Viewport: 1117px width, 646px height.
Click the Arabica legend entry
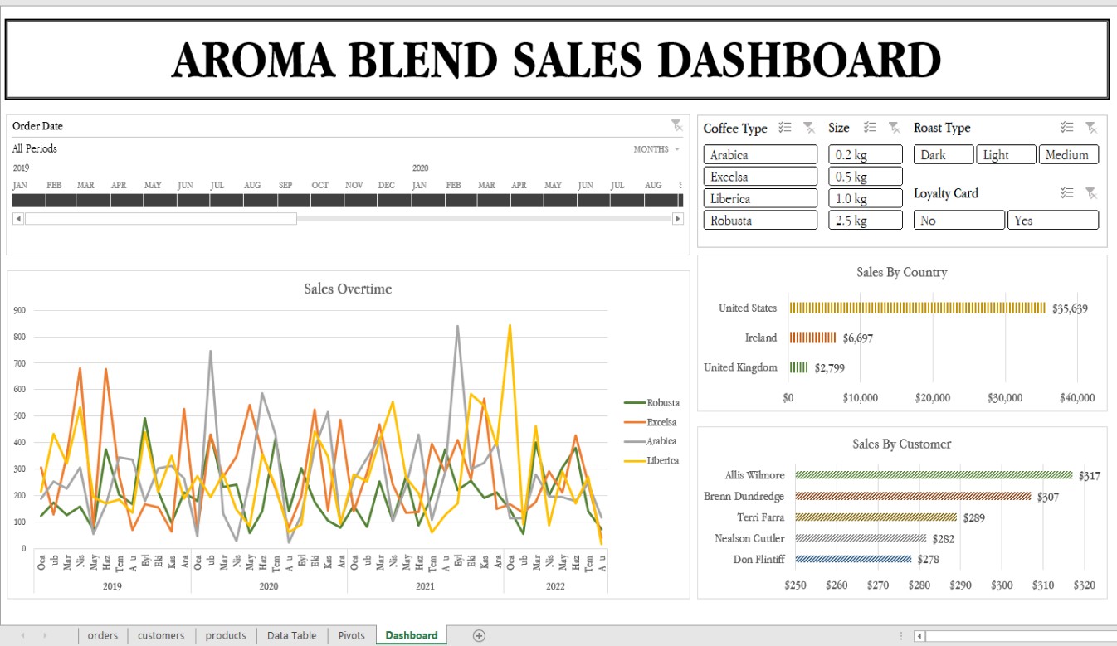651,441
